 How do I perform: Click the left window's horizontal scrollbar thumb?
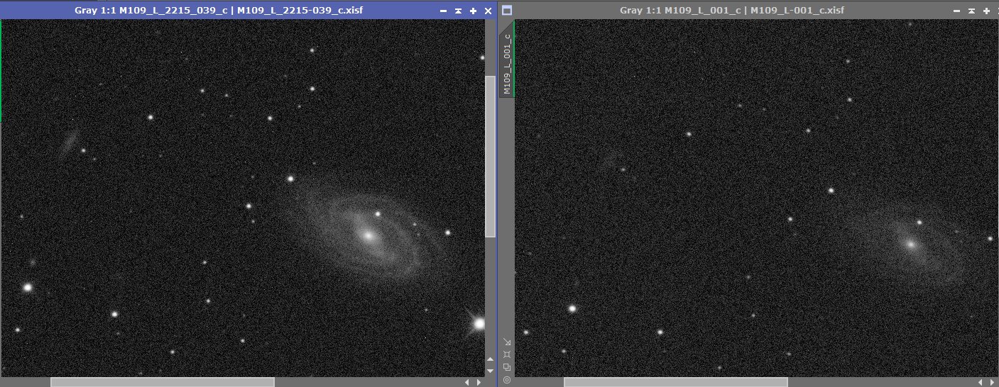point(162,382)
